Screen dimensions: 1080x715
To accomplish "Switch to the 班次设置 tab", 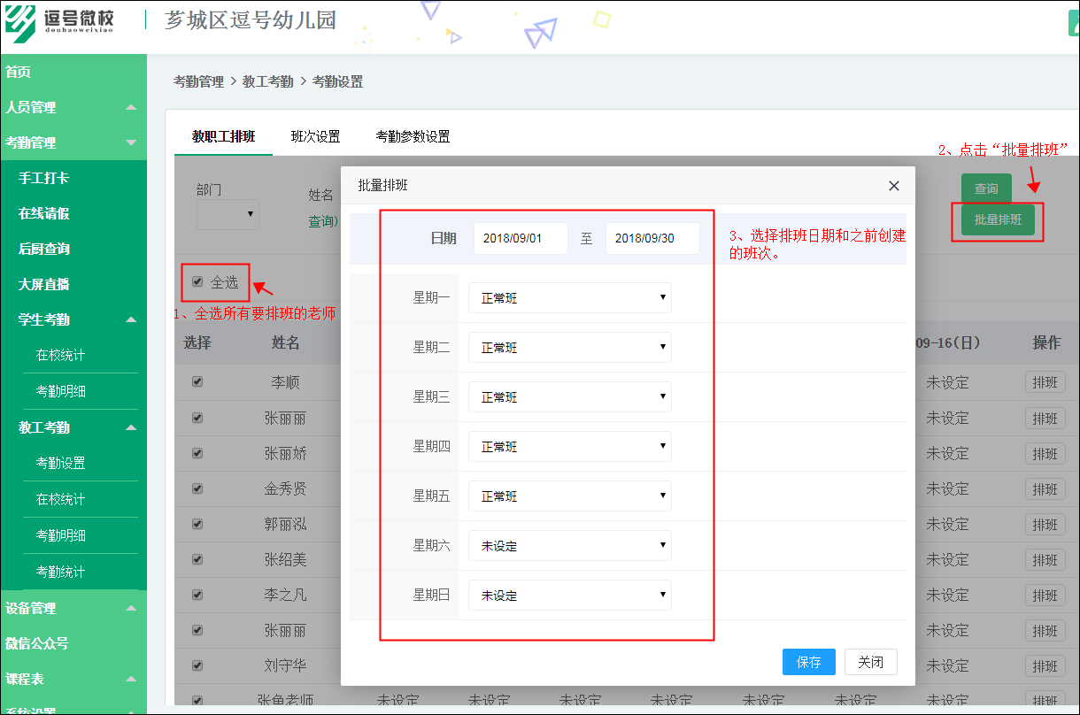I will coord(314,137).
